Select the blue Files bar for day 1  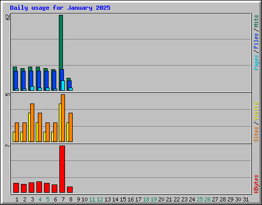click(16, 80)
